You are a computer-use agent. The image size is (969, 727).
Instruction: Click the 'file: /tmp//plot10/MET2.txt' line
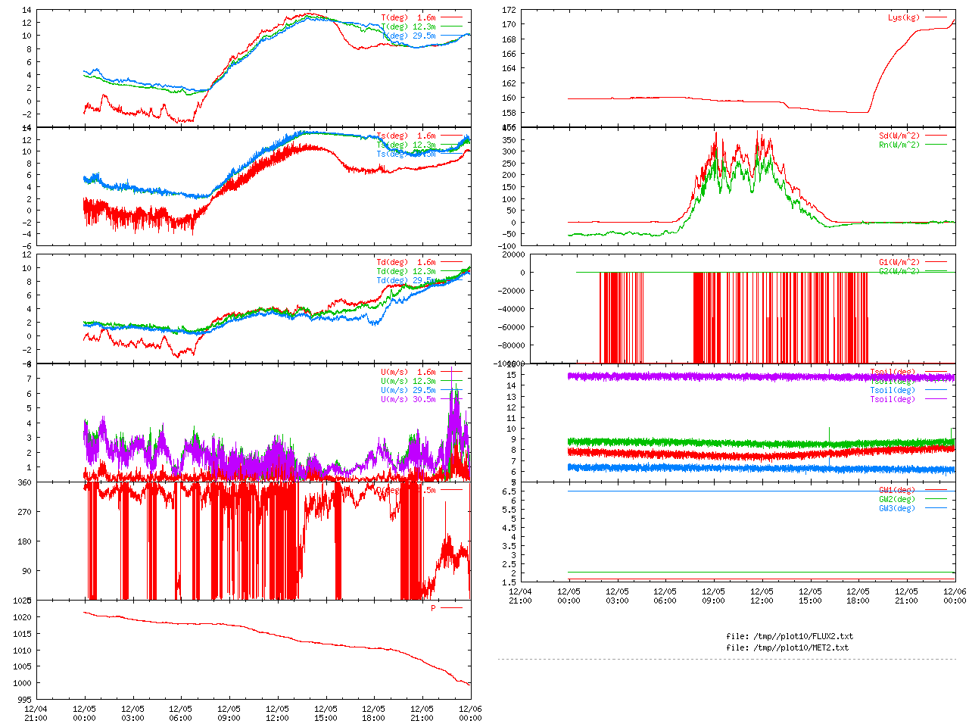[787, 647]
